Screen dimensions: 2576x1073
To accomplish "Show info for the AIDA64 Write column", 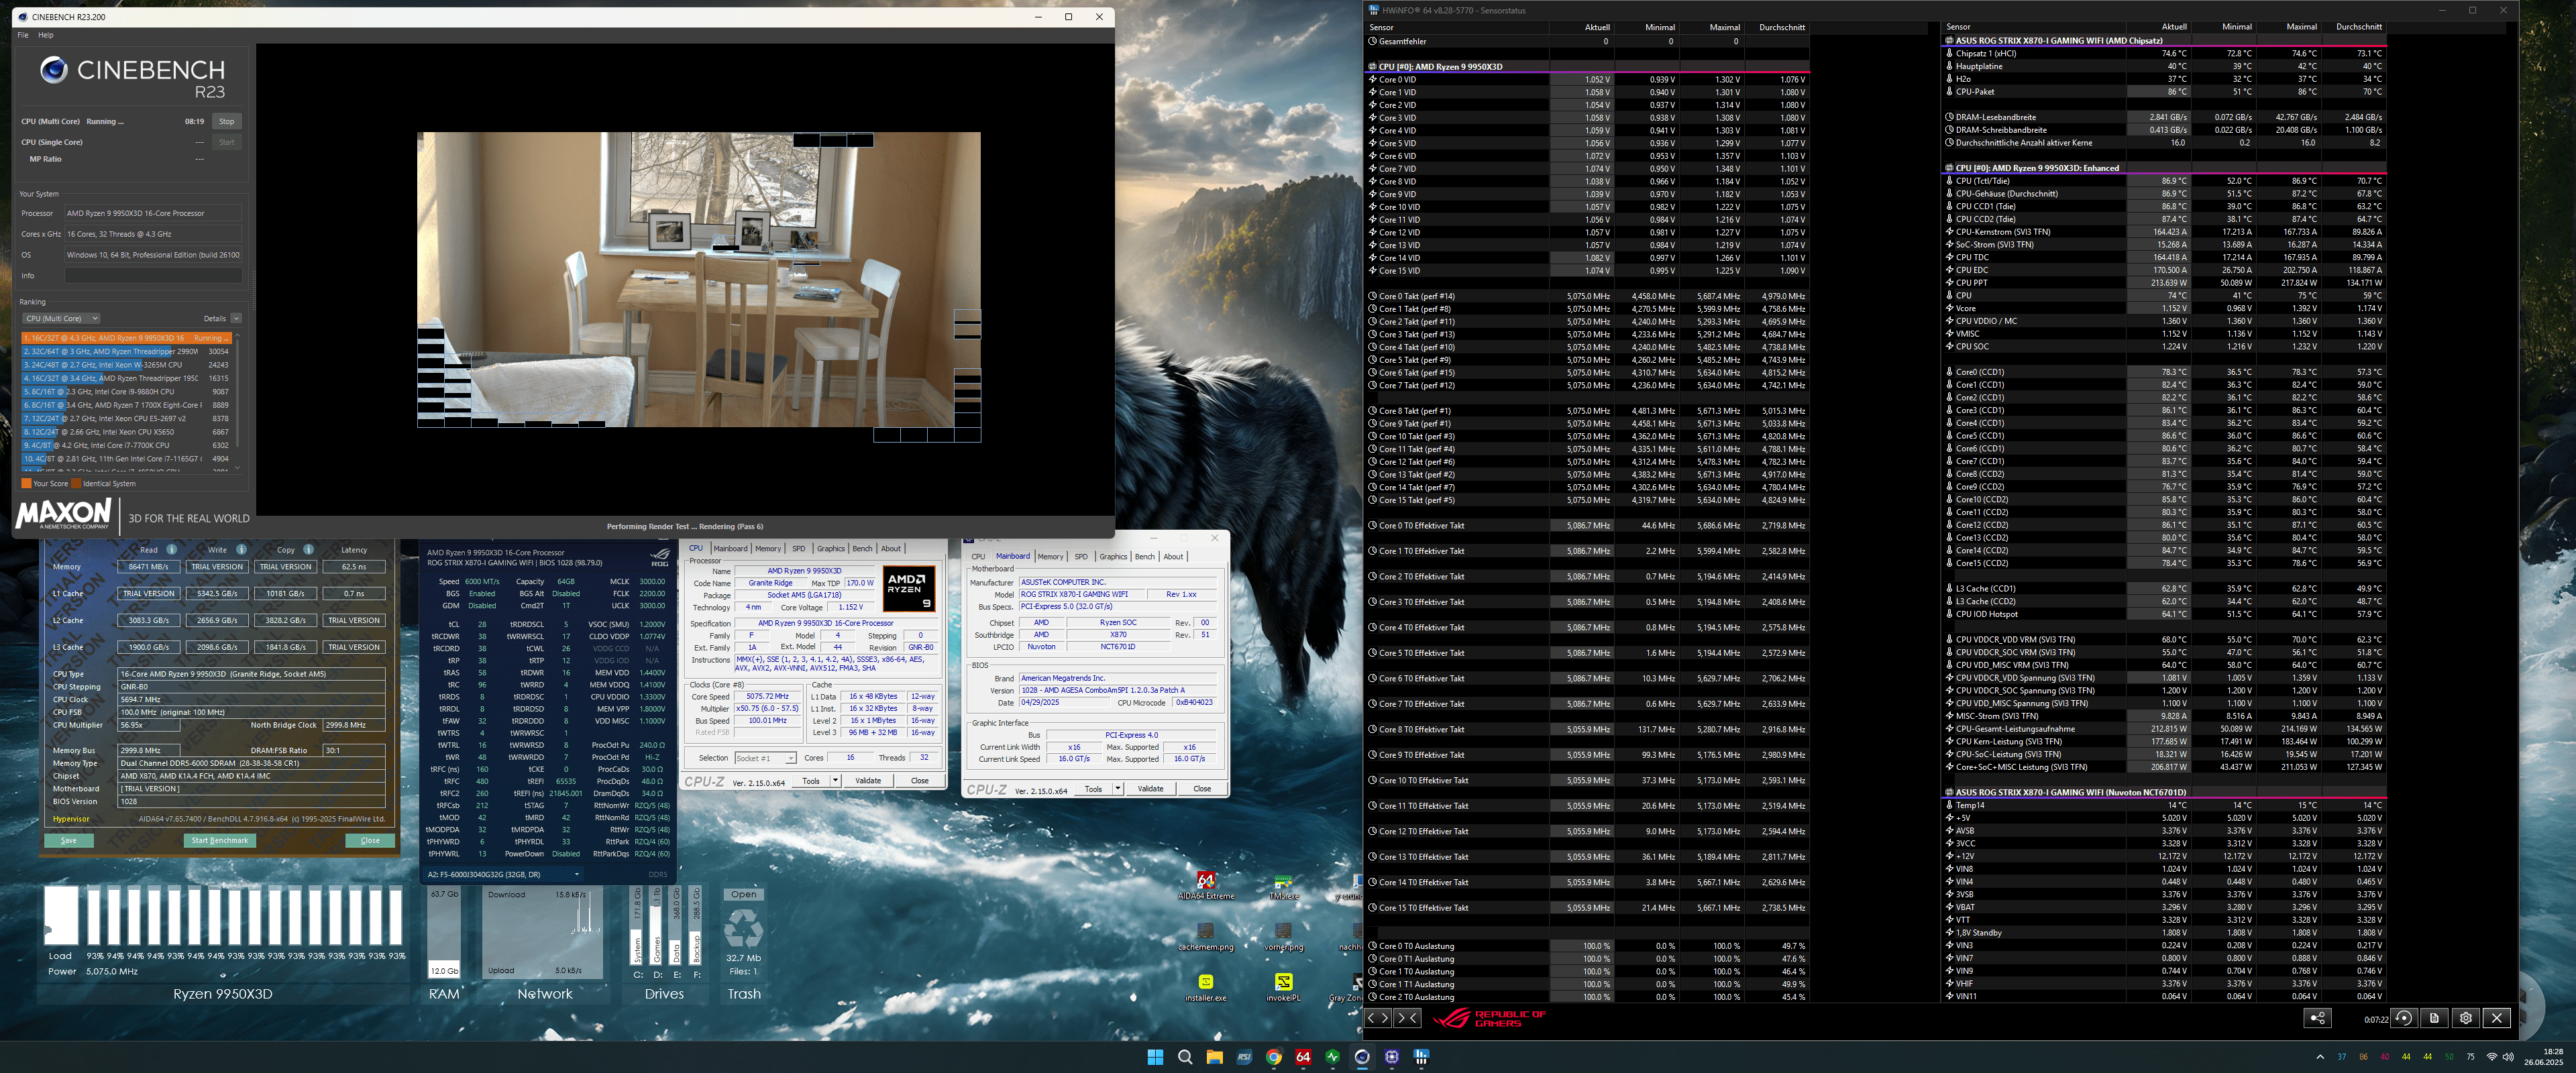I will coord(241,549).
